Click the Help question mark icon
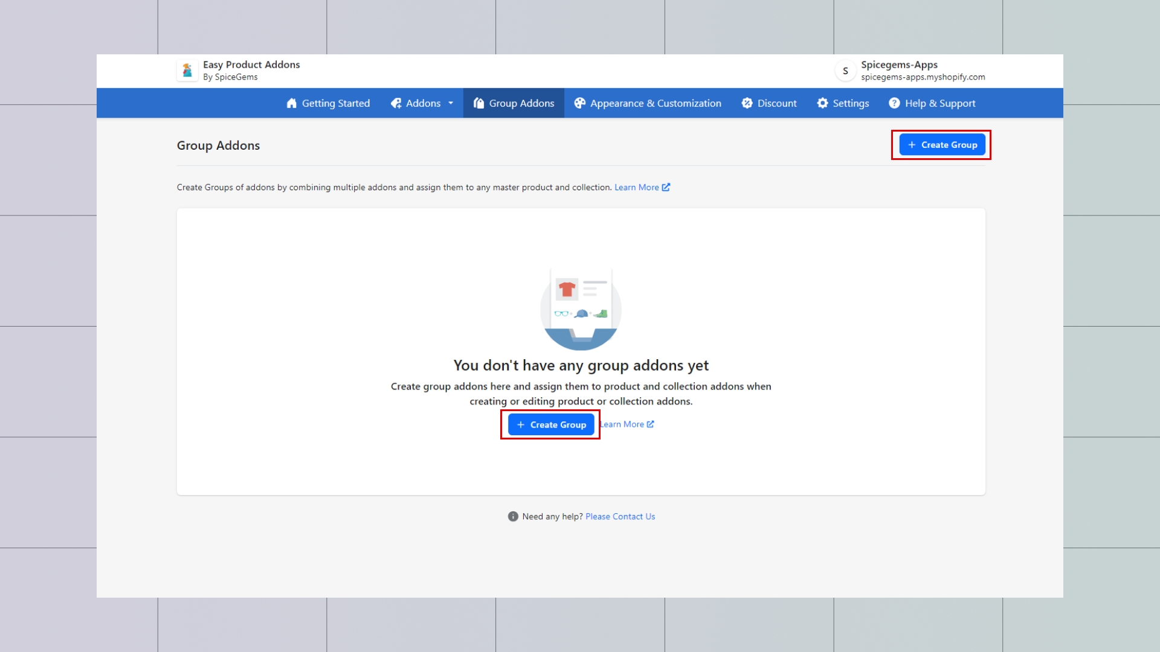 click(894, 103)
